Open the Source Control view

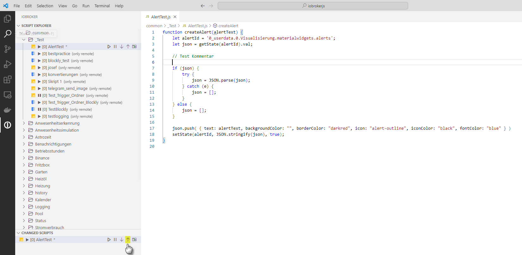(x=8, y=49)
